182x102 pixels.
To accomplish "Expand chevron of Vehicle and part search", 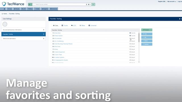I will pyautogui.click(x=44, y=39).
